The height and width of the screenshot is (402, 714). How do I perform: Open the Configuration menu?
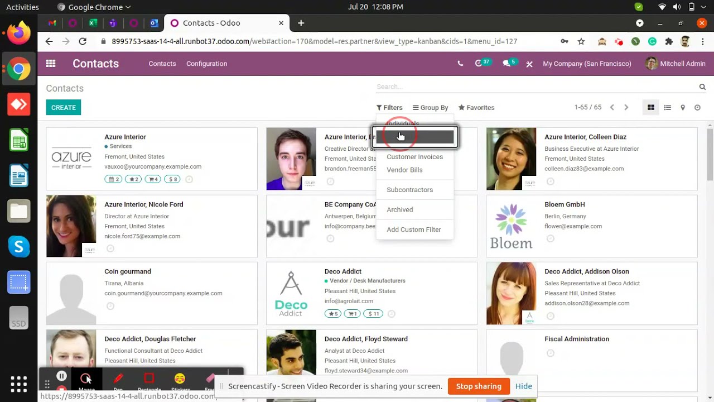tap(206, 64)
